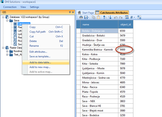Screen dimensions: 162x117
Task: Choose Copy full path menu entry
Action: point(46,32)
